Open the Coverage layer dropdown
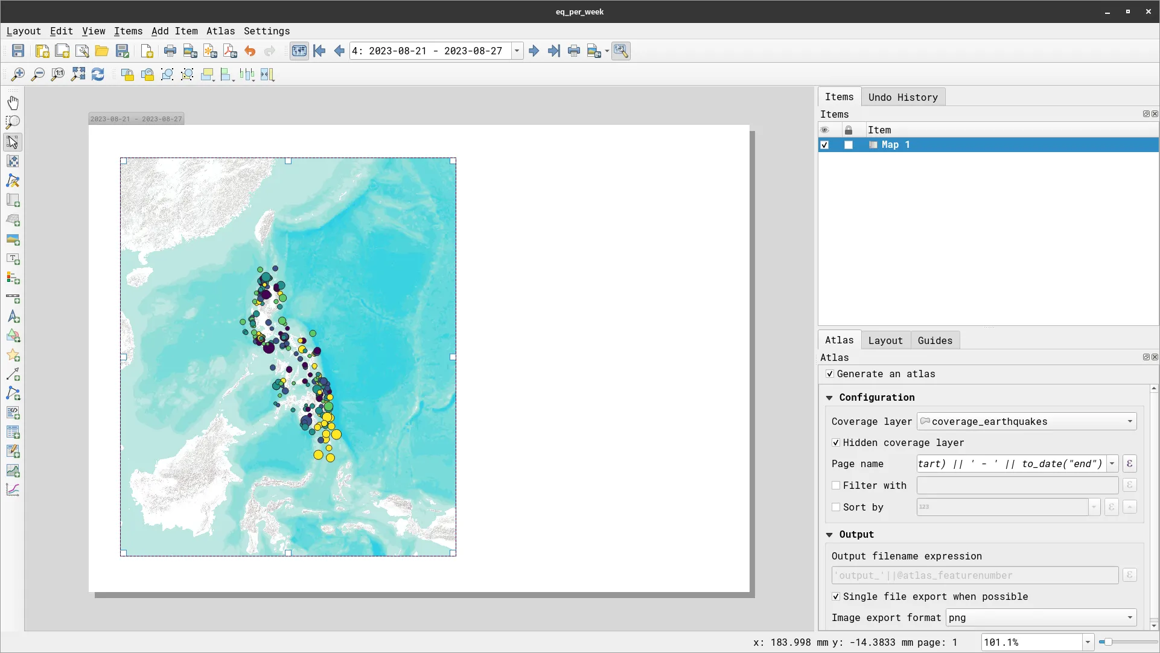Image resolution: width=1160 pixels, height=653 pixels. click(1129, 421)
